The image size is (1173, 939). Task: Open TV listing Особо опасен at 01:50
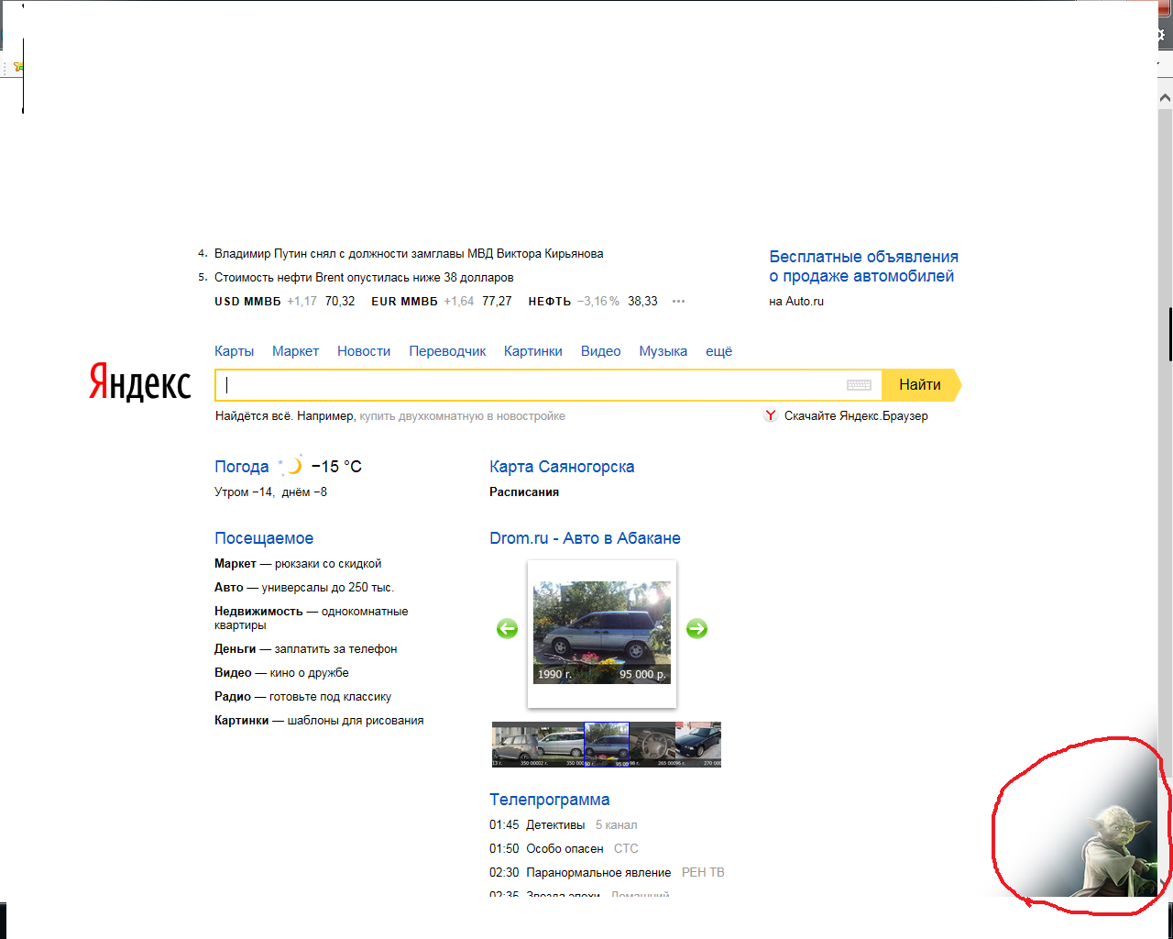(x=564, y=849)
